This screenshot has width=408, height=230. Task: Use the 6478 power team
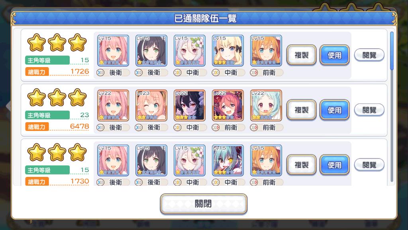tap(334, 110)
